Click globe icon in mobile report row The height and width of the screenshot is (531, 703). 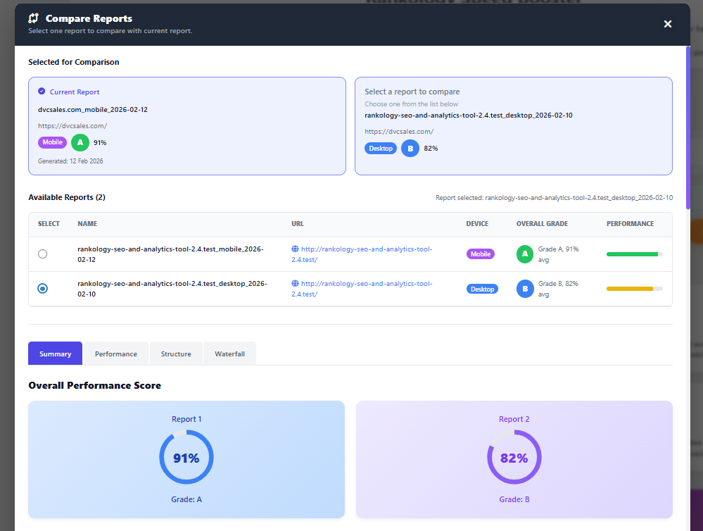[295, 249]
